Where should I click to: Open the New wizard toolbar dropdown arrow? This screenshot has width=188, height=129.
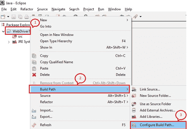coord(8,17)
